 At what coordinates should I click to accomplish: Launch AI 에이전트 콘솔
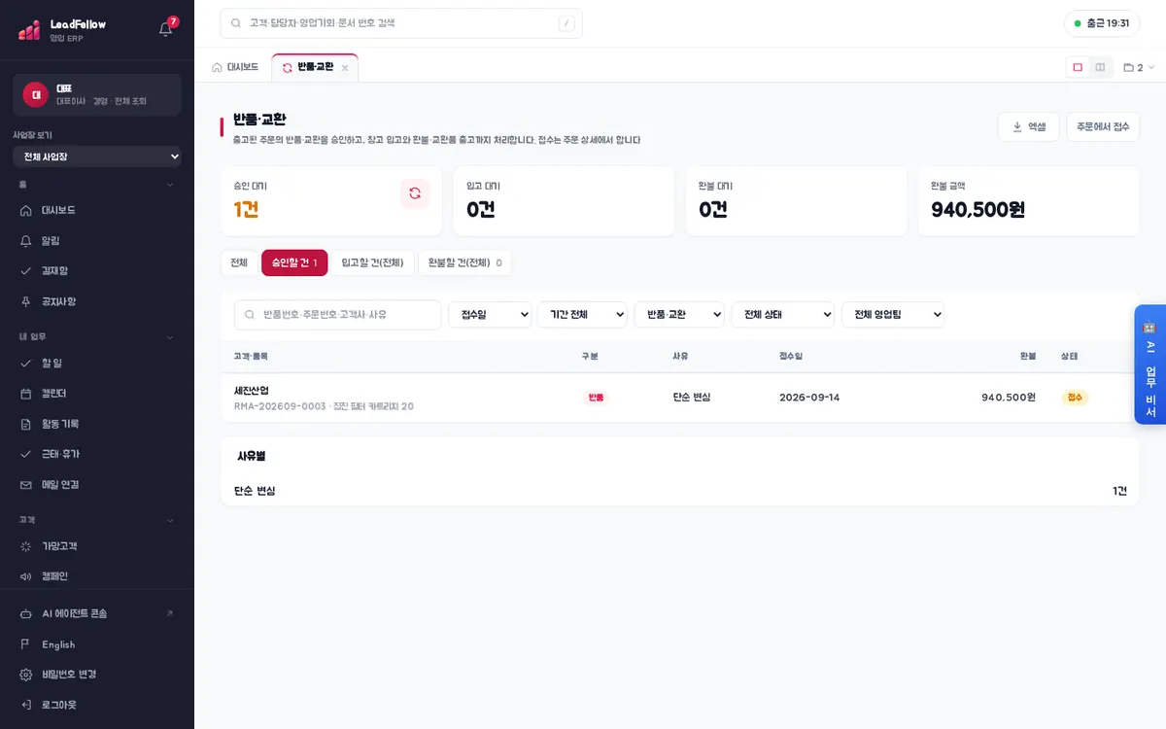(x=97, y=613)
